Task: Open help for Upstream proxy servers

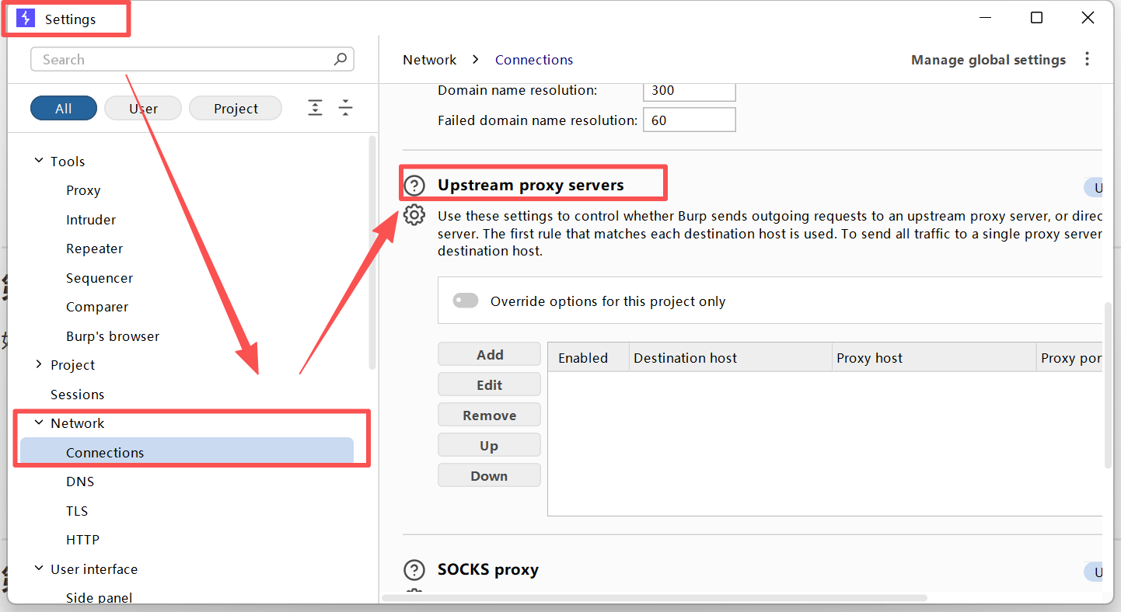Action: click(415, 186)
